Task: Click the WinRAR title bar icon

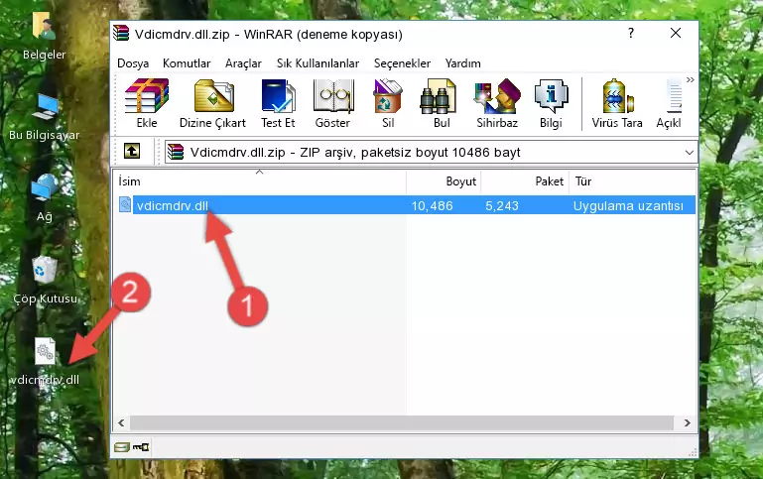Action: coord(121,34)
